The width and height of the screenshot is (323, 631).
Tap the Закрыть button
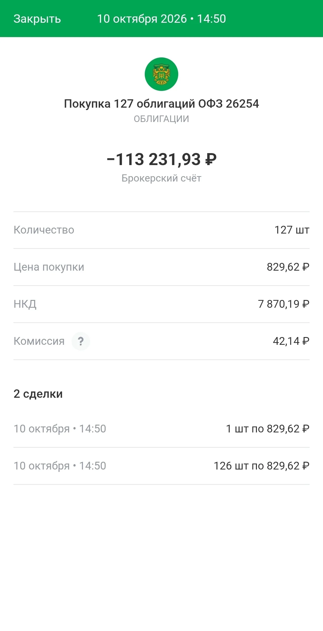(37, 19)
